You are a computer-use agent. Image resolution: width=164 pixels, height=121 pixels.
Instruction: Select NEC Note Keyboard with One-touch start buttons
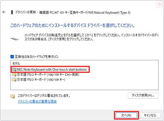50,69
